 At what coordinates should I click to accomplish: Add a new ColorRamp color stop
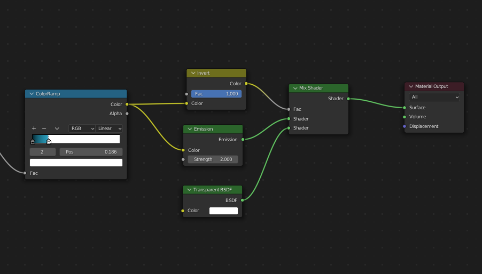(34, 128)
